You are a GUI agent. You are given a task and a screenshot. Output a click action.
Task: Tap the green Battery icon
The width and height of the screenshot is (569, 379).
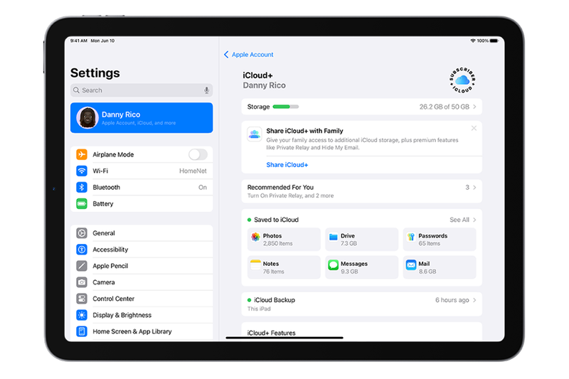(82, 203)
